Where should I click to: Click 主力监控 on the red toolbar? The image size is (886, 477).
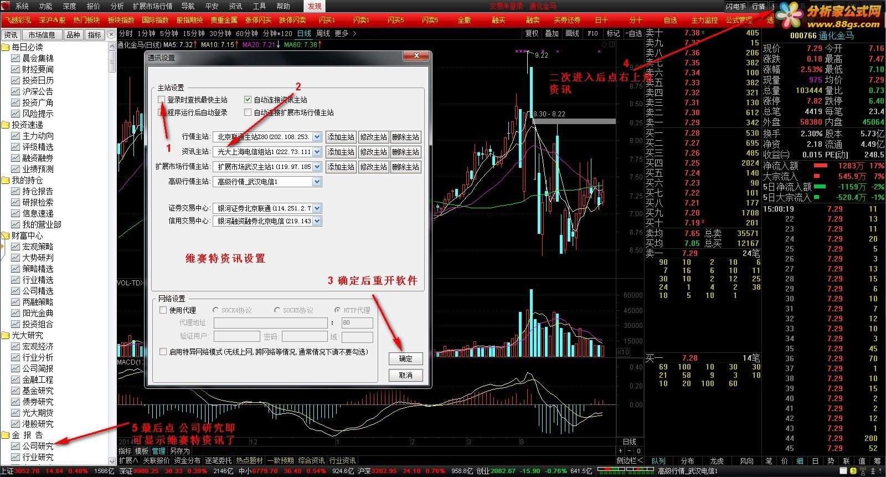(704, 20)
